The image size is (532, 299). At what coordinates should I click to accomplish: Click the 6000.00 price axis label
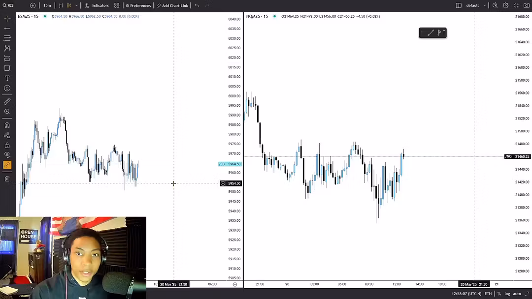click(x=234, y=96)
